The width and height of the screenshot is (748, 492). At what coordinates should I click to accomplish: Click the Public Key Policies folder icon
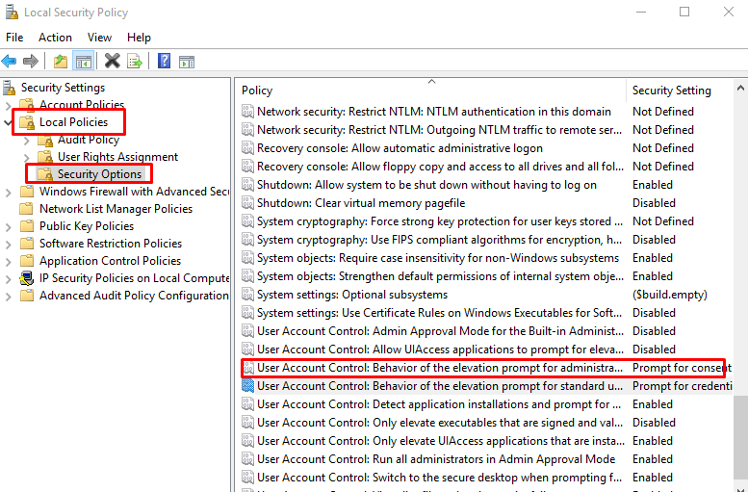27,226
